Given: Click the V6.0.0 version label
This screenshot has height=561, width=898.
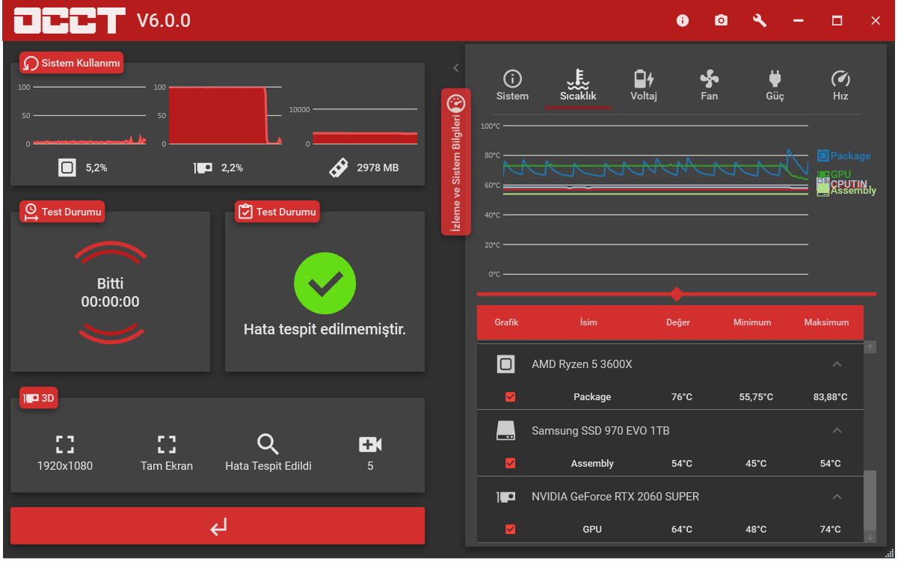Looking at the screenshot, I should coord(164,21).
